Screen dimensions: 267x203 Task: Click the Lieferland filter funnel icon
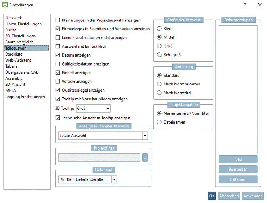[x=62, y=179]
